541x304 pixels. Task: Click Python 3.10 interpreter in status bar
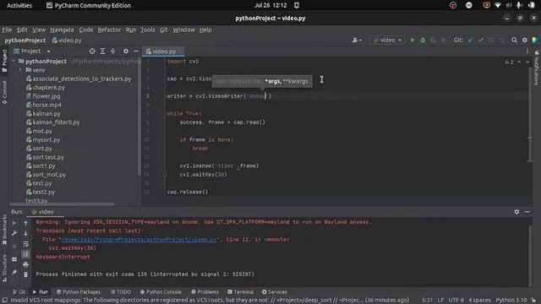tap(511, 301)
